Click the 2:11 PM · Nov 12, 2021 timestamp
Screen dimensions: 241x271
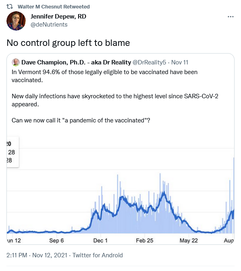37,255
